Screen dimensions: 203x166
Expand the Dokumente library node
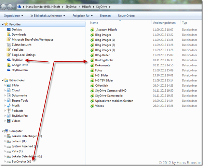pos(5,95)
